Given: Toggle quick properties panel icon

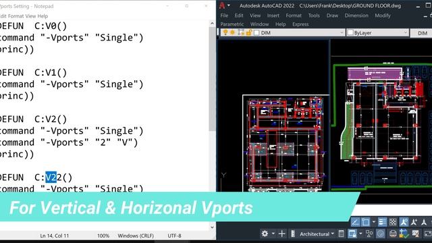Looking at the screenshot, I should click(x=341, y=234).
